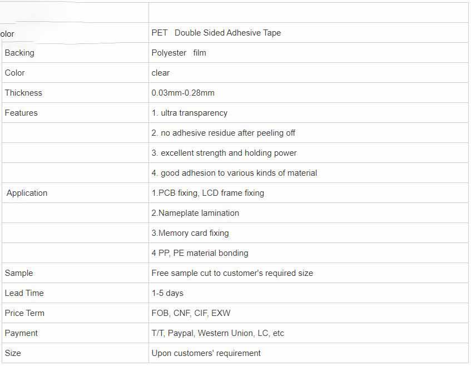
Task: Click the Free sample cut description
Action: (x=232, y=273)
